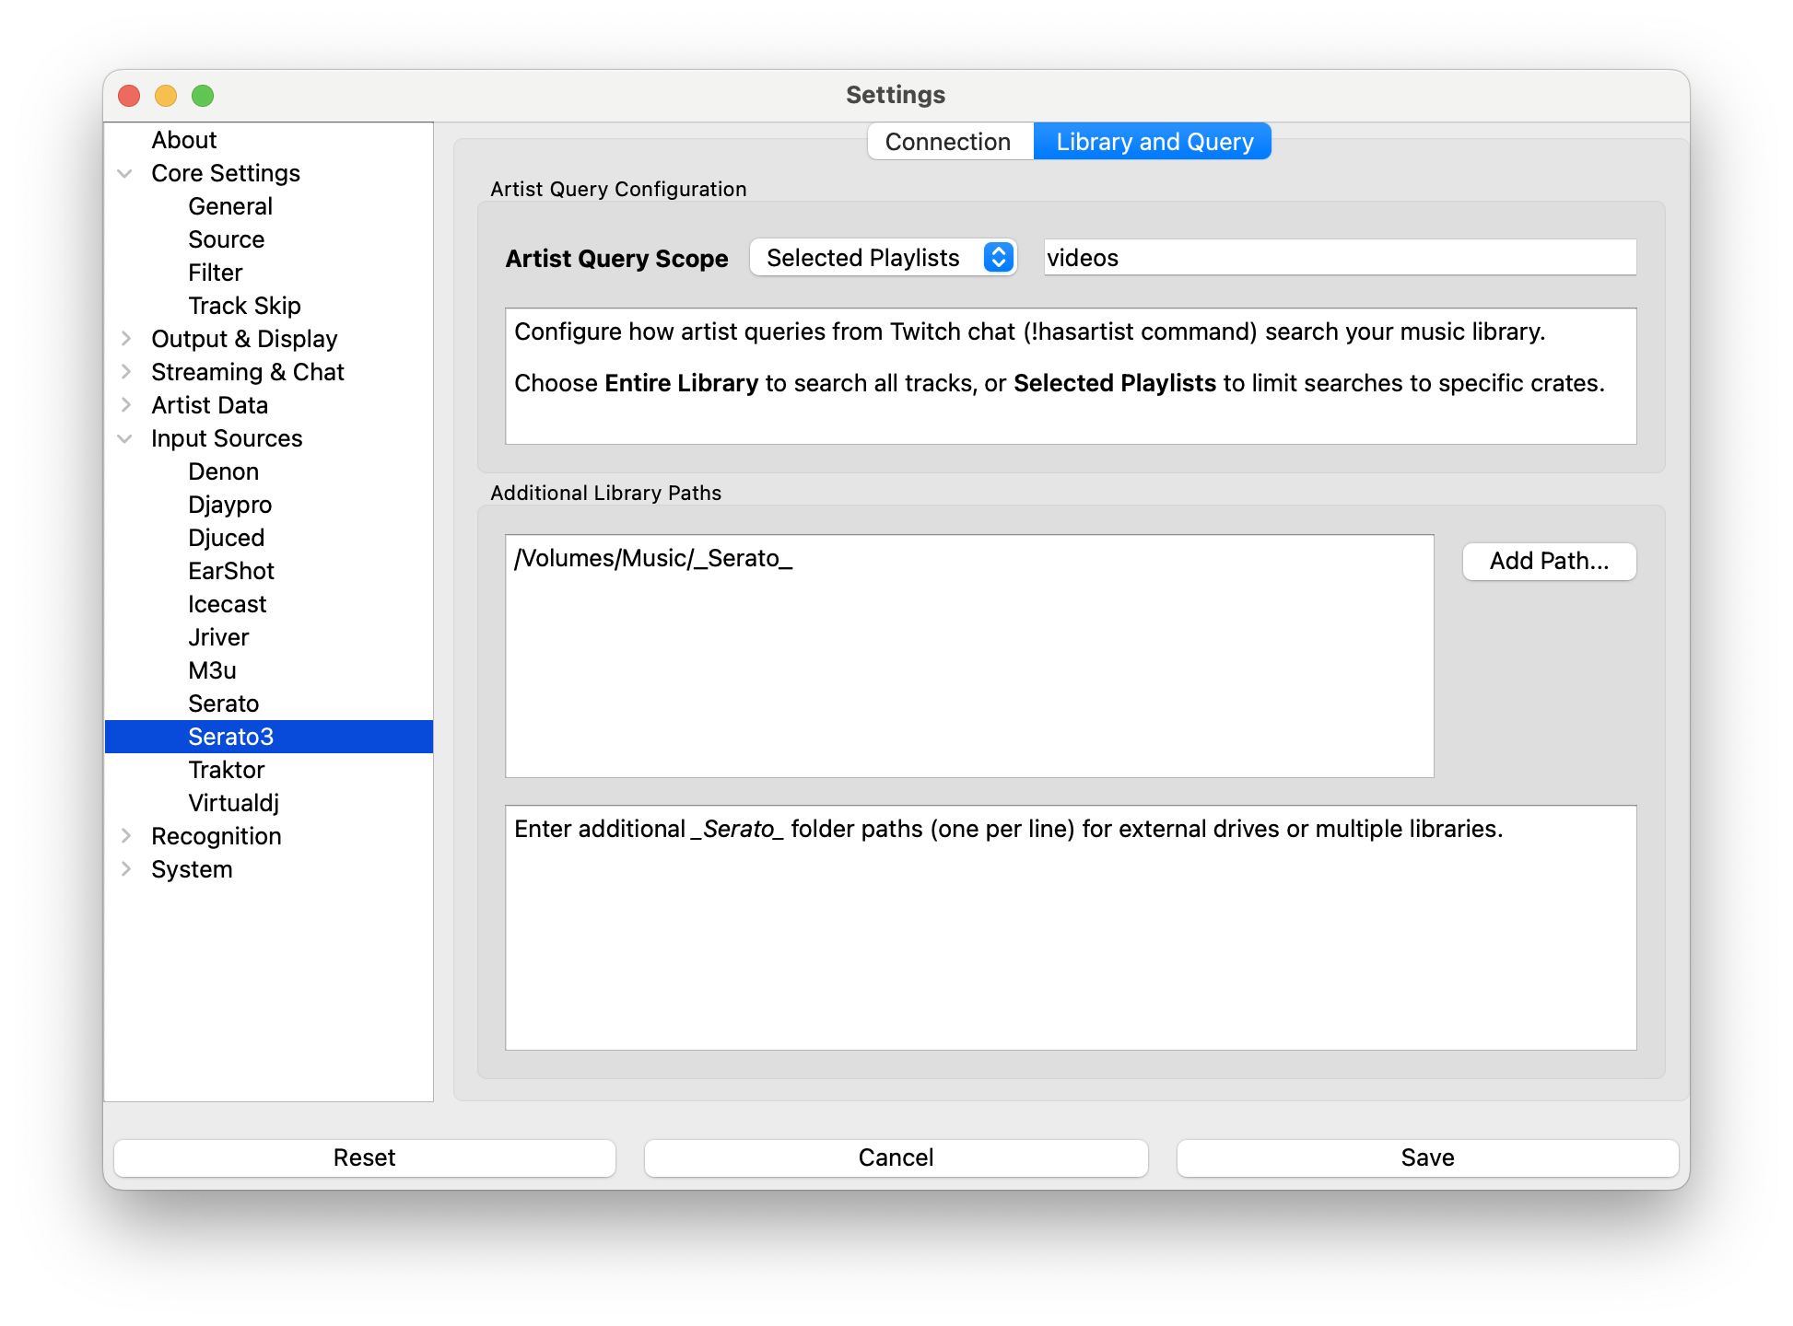Viewport: 1793px width, 1326px height.
Task: Click the 'Configure how artist queries' help text
Action: (1029, 331)
